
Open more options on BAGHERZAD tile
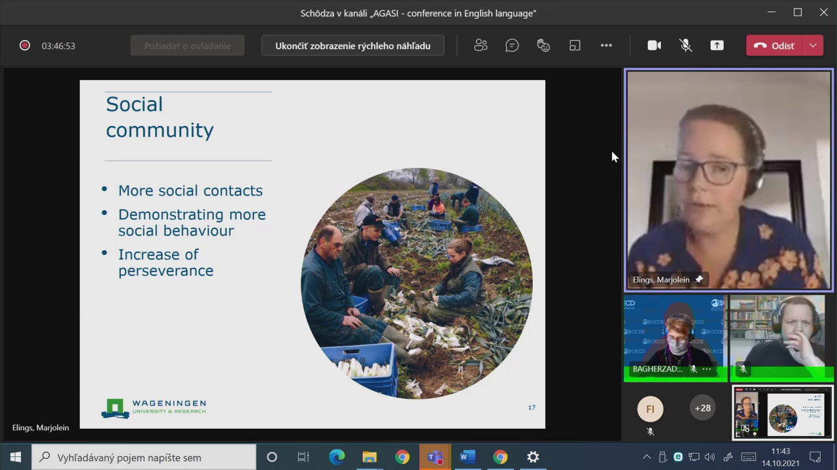coord(707,369)
